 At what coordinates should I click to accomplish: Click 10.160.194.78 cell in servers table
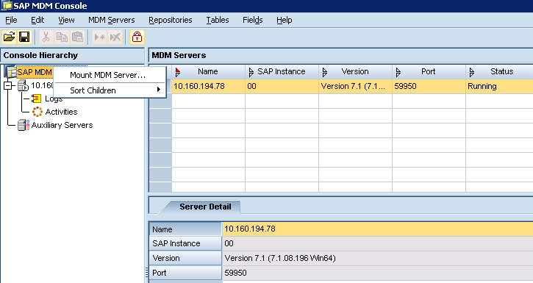[208, 86]
